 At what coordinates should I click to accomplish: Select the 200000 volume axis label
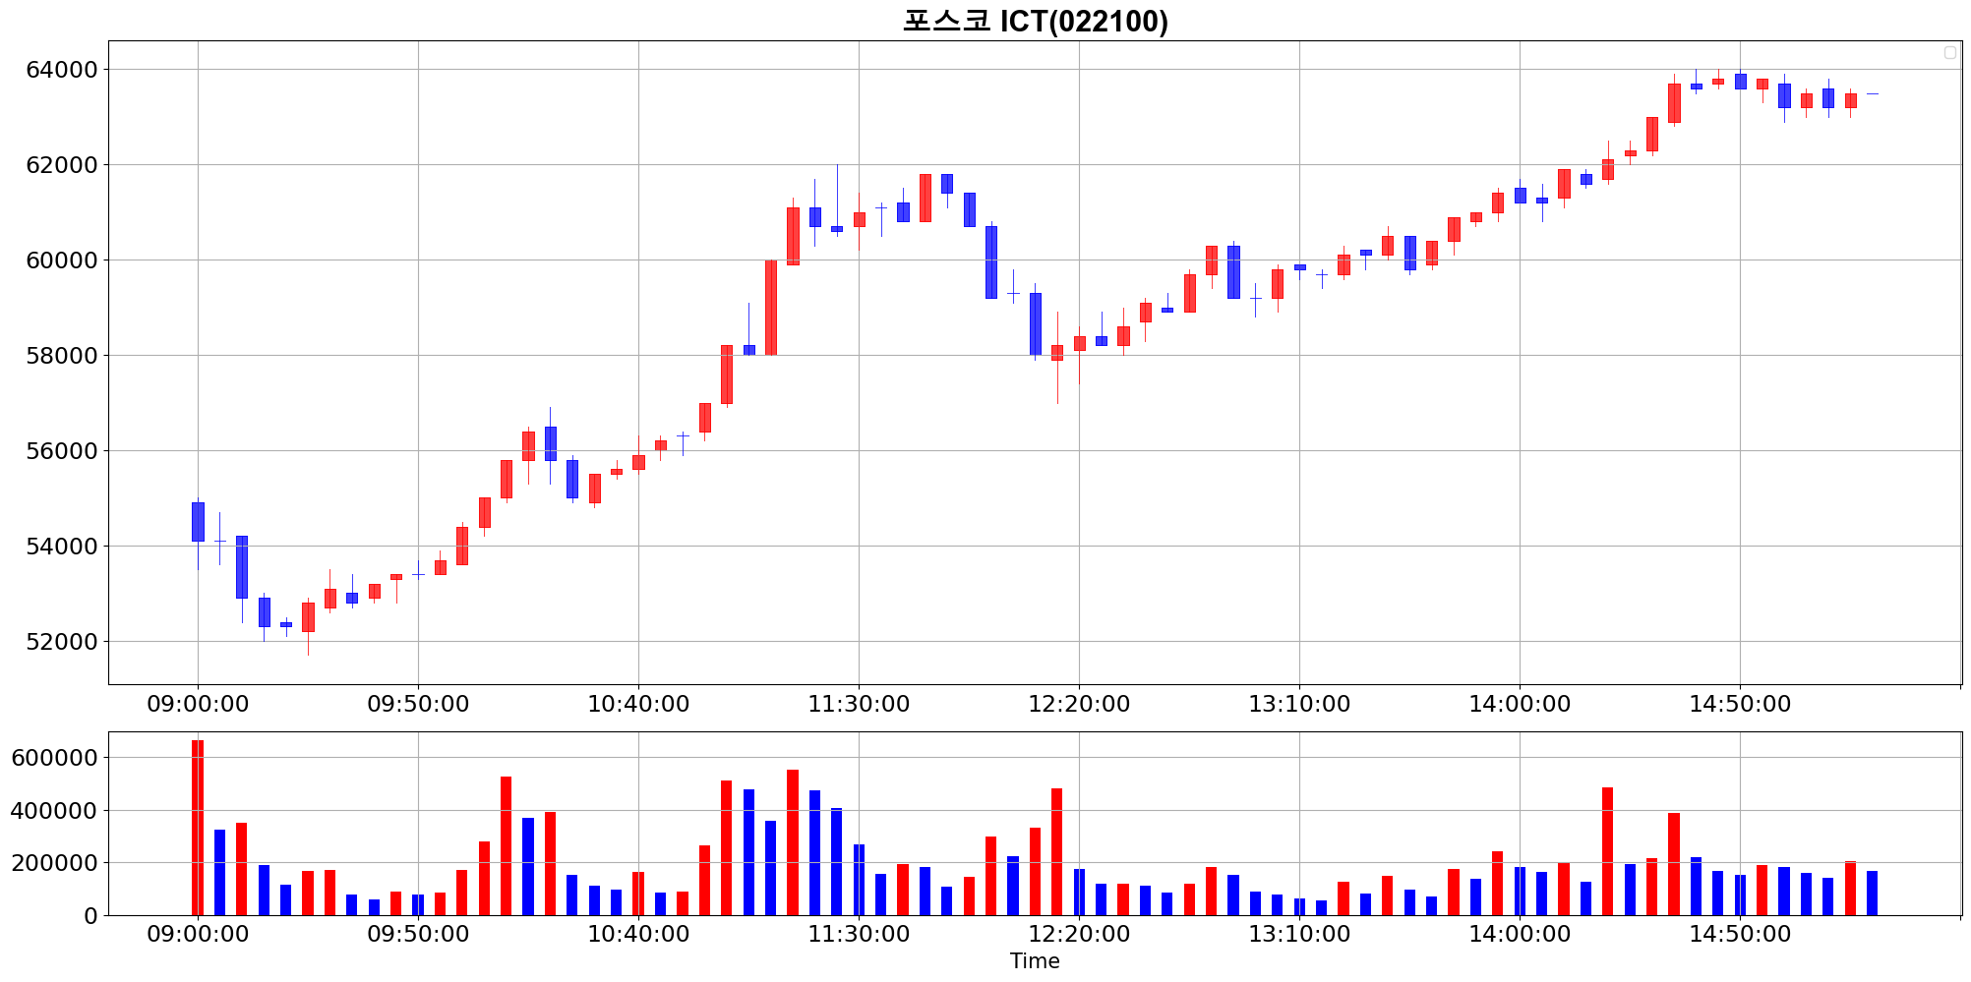[x=54, y=863]
